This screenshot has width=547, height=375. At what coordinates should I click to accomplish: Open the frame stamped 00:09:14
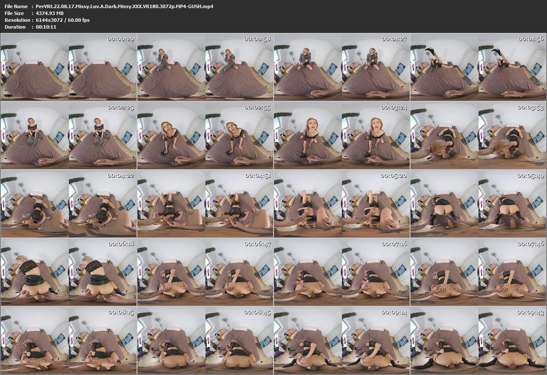coord(342,340)
